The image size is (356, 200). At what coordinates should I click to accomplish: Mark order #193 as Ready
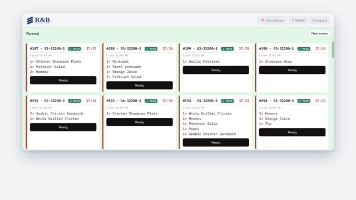pyautogui.click(x=216, y=142)
